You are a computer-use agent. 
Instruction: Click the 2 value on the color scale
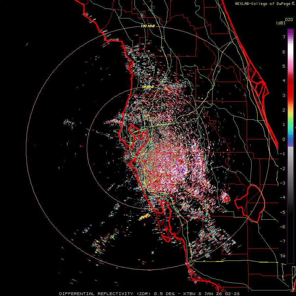[x=284, y=110]
